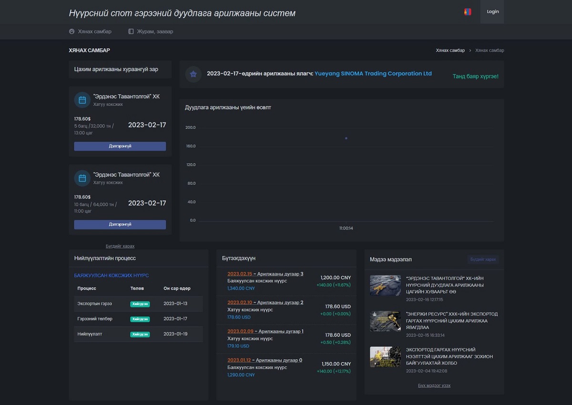Open the 2023.02.09 auction number 1 link
The height and width of the screenshot is (405, 572).
265,331
